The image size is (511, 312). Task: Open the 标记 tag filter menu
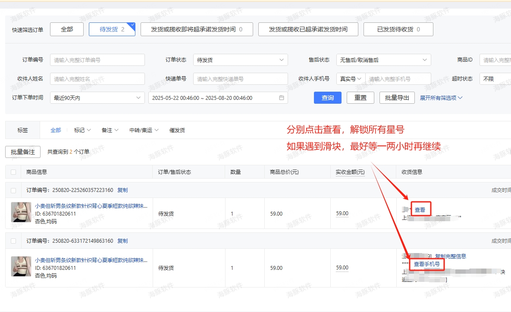point(82,130)
